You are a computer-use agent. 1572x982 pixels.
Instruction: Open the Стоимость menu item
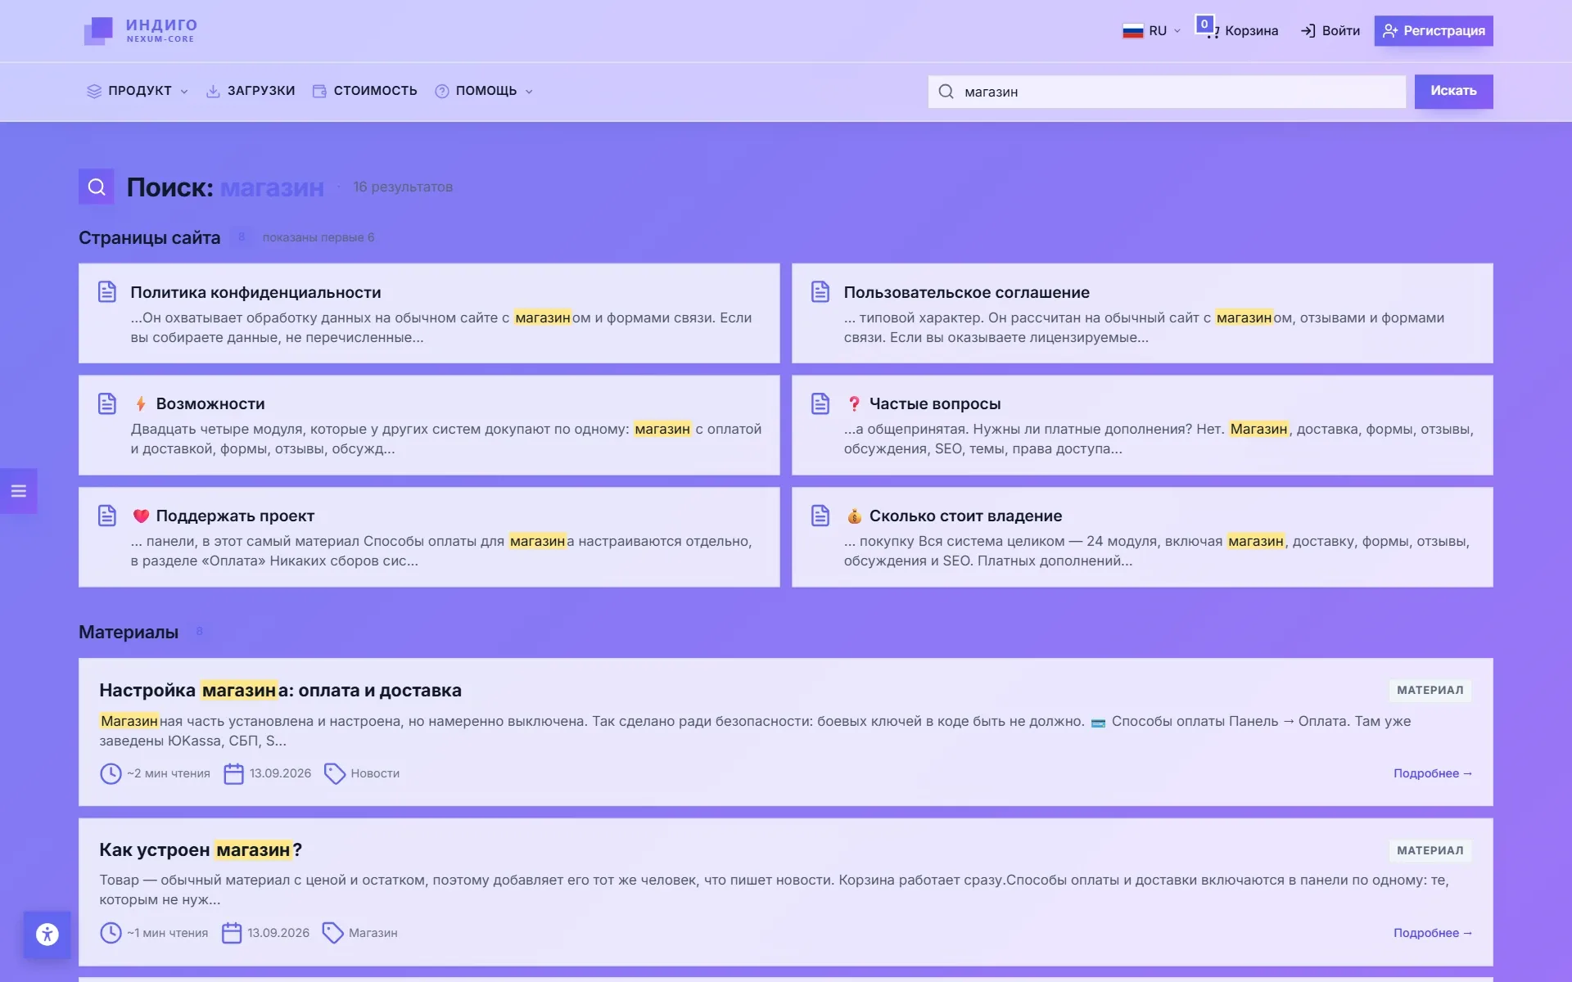coord(364,91)
